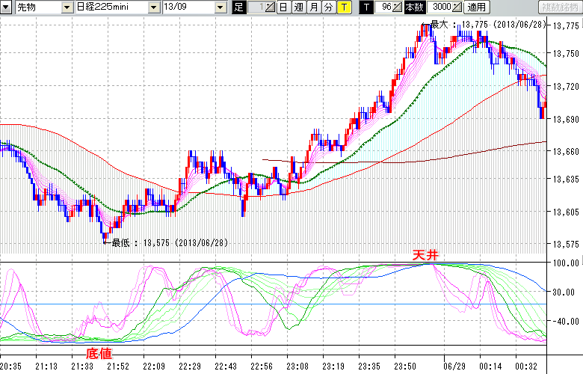Click the 最低 13,575 low price label

click(x=169, y=242)
